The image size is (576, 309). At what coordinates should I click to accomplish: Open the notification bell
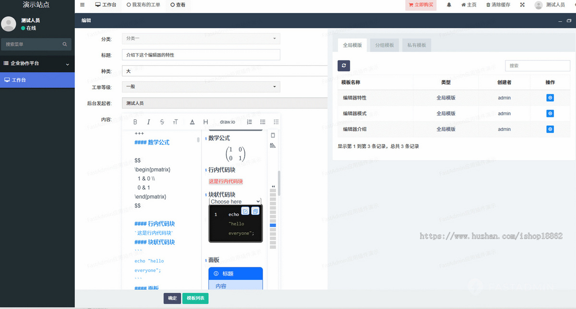coord(449,5)
